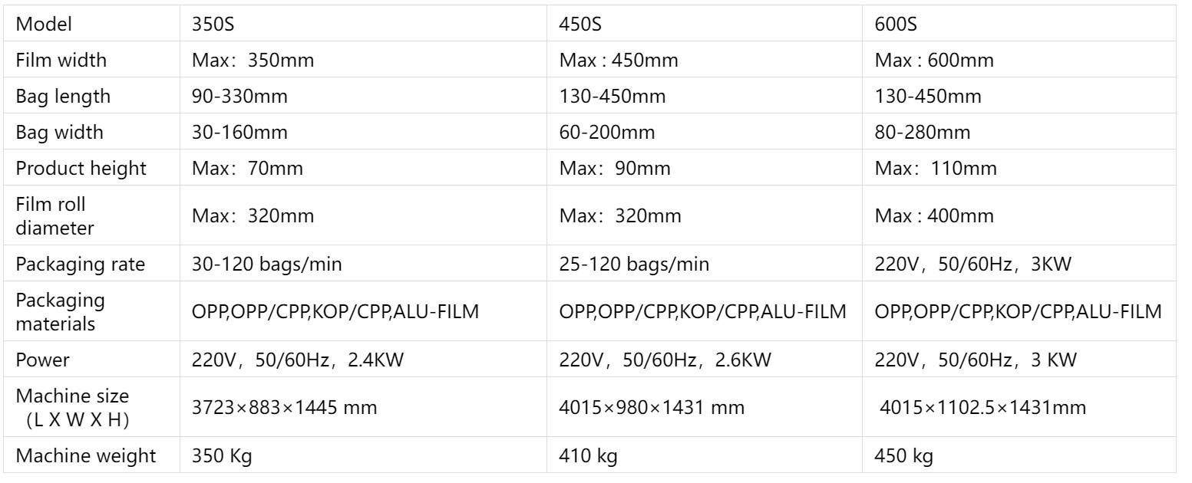Click the Packaging materials row label
Viewport: 1192px width, 483px height.
[x=60, y=312]
